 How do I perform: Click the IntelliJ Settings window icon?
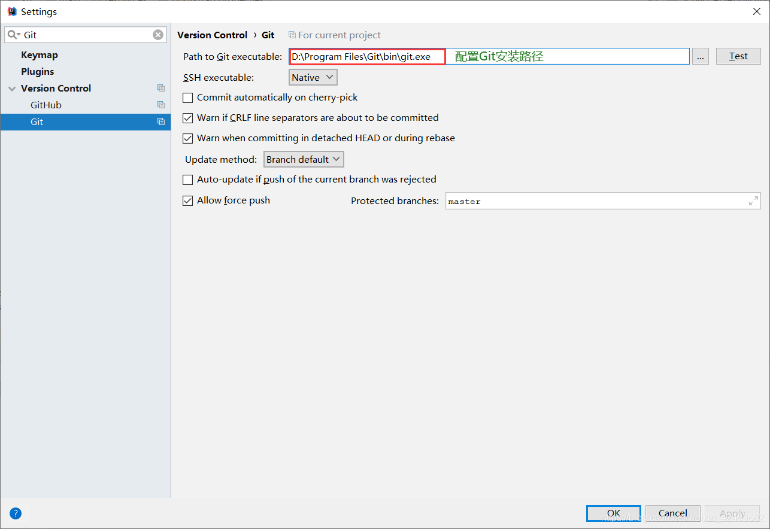(12, 11)
